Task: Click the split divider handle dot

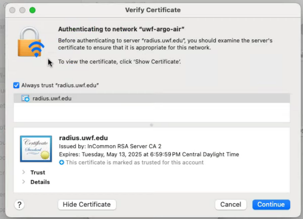Action: click(151, 125)
